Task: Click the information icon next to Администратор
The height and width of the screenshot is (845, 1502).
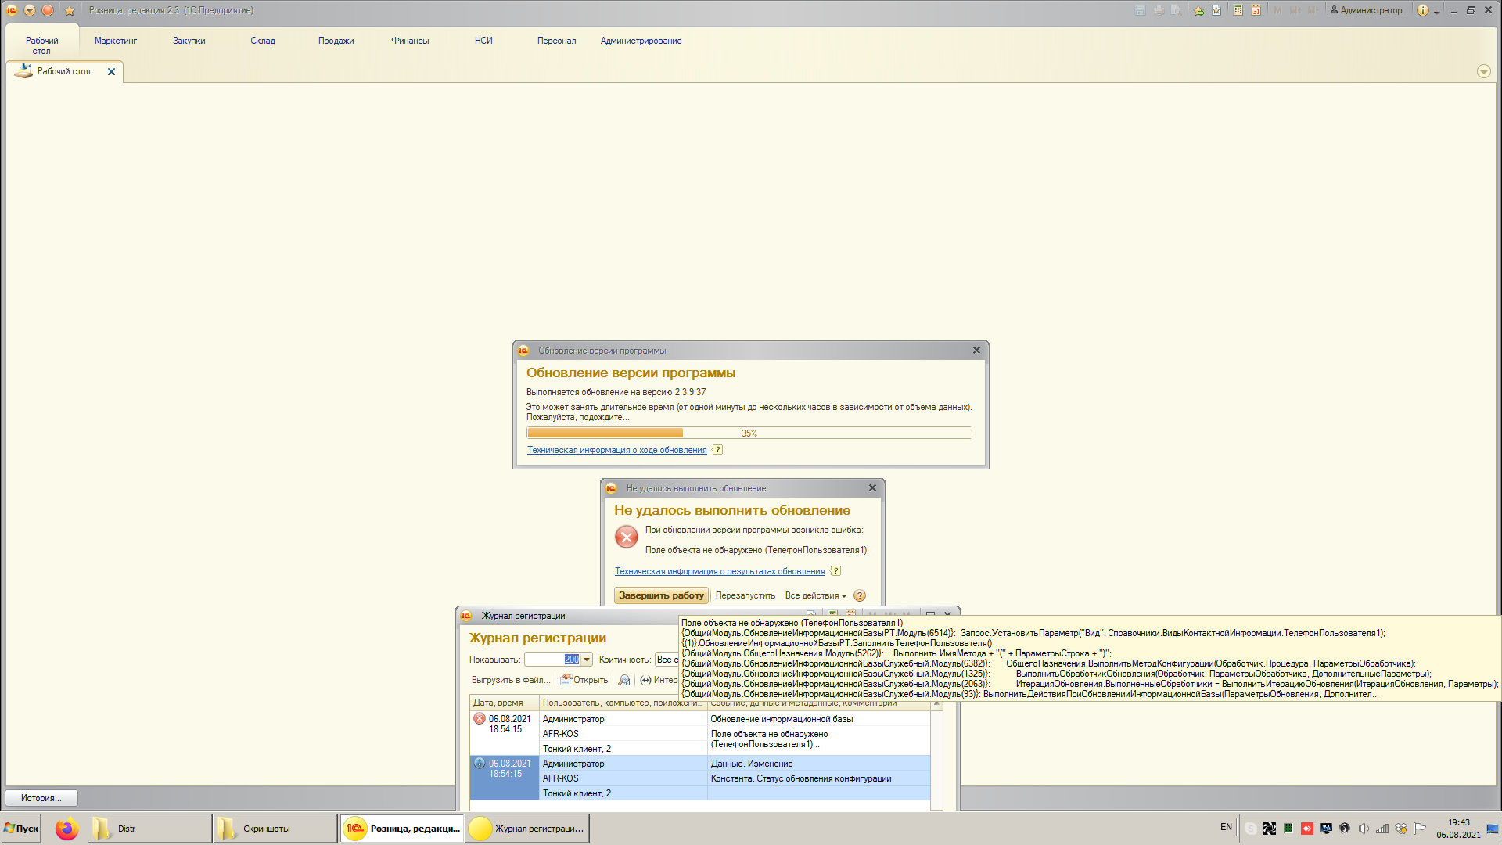Action: point(1423,10)
